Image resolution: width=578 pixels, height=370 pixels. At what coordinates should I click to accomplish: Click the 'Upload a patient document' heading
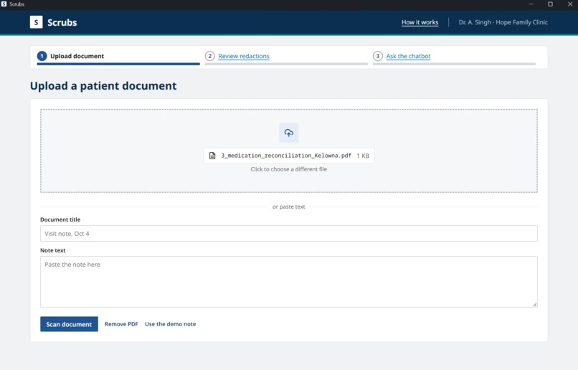103,86
